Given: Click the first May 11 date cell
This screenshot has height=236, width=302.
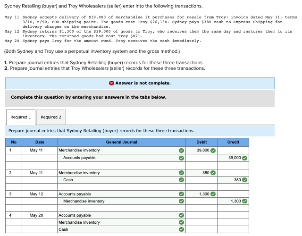Looking at the screenshot, I should coord(40,150).
